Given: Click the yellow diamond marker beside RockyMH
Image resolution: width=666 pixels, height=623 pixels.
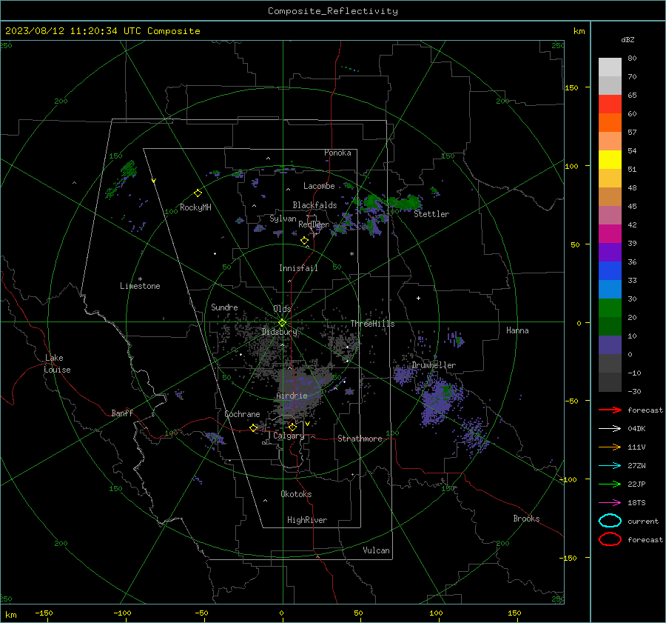Looking at the screenshot, I should tap(198, 193).
